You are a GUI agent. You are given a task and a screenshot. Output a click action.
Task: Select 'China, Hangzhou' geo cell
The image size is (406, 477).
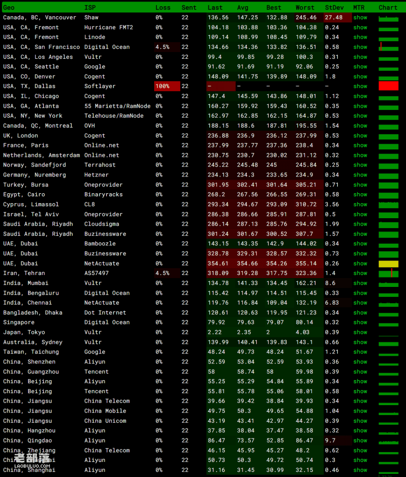[x=29, y=431]
